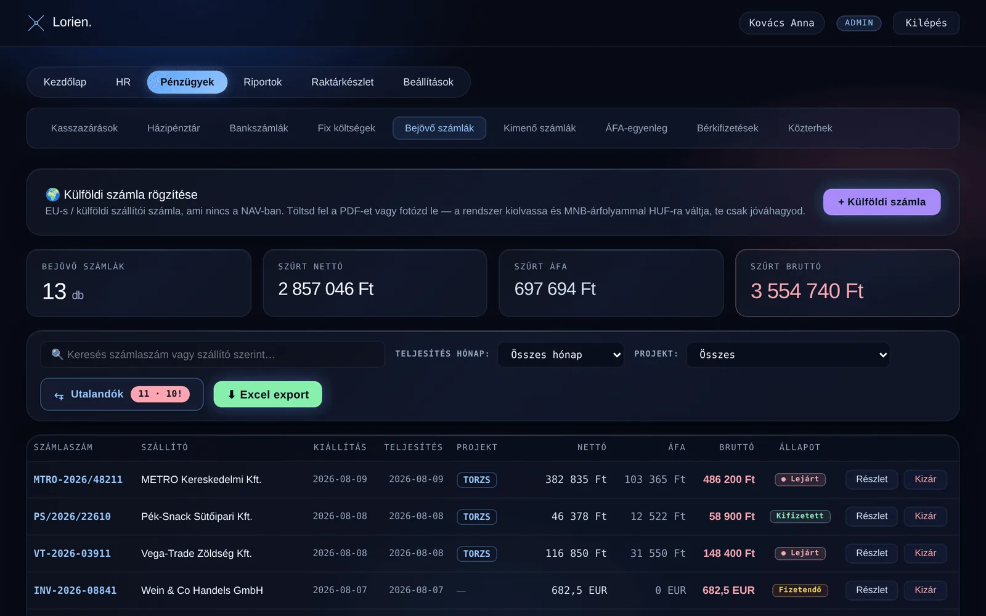Click Részlet for METRO Kereskedelmi Kft.
This screenshot has width=986, height=616.
(872, 479)
